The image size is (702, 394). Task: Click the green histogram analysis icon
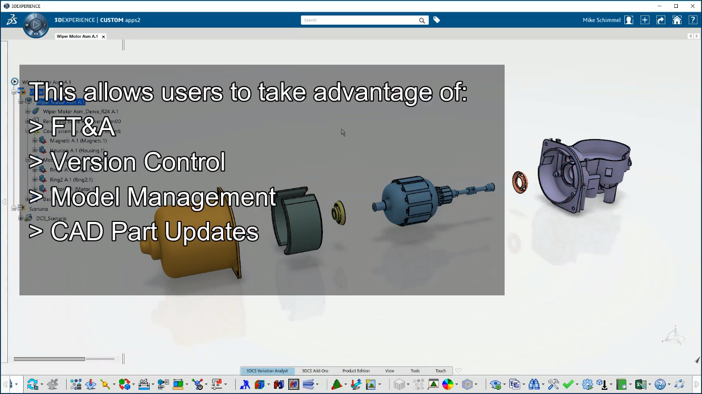point(337,384)
